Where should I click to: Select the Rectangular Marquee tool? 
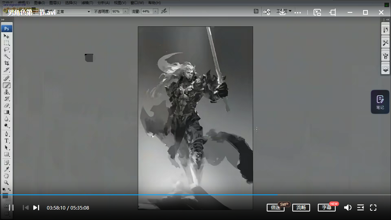[7, 43]
